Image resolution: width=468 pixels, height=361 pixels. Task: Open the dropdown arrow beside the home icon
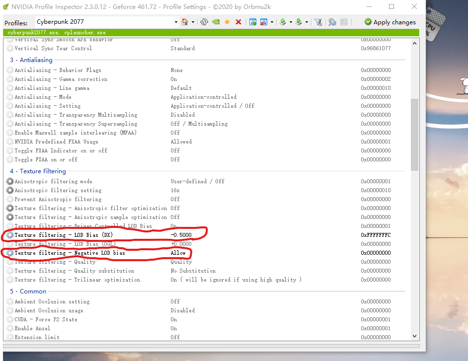[193, 22]
